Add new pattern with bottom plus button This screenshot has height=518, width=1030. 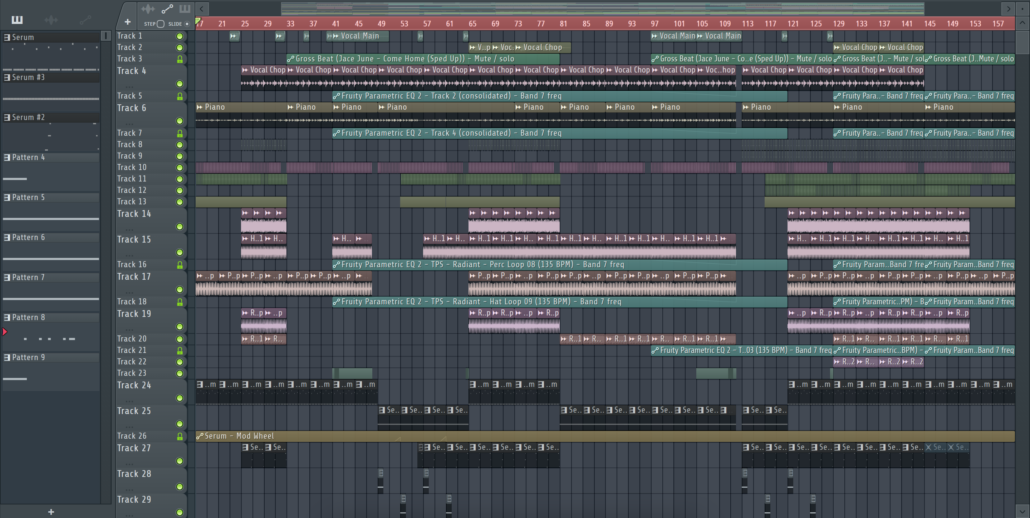click(x=51, y=512)
